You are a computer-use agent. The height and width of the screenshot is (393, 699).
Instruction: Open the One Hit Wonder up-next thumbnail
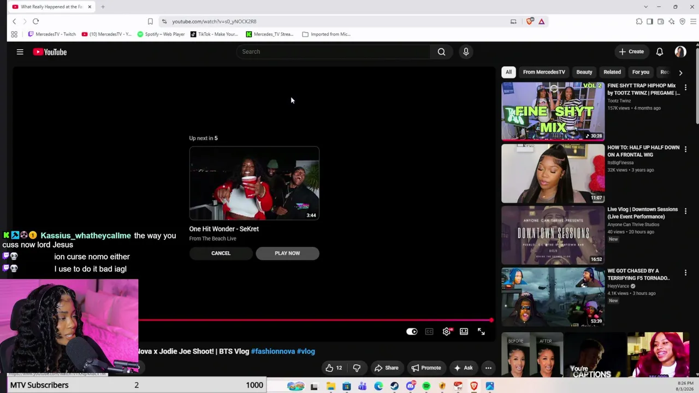point(254,183)
